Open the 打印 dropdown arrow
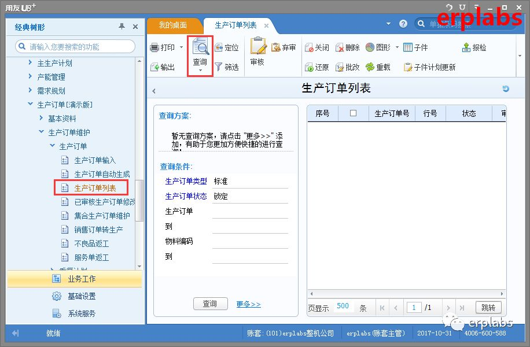Screen dimensions: 530x347 [x=182, y=47]
